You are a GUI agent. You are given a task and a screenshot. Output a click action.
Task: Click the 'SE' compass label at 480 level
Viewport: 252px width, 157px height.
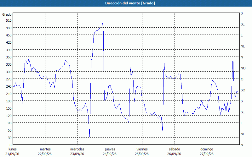pyautogui.click(x=243, y=24)
